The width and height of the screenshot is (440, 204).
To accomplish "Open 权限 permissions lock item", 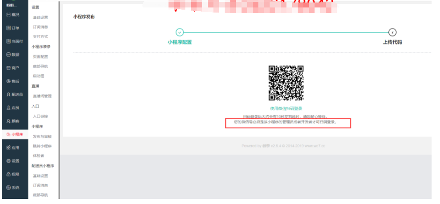I will pos(13,174).
